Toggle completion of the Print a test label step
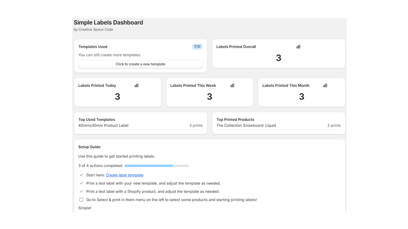 click(81, 183)
